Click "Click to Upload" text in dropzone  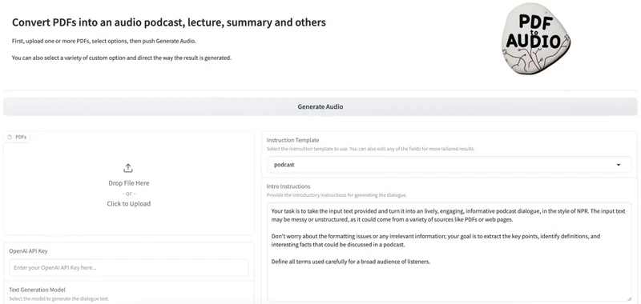pyautogui.click(x=129, y=204)
